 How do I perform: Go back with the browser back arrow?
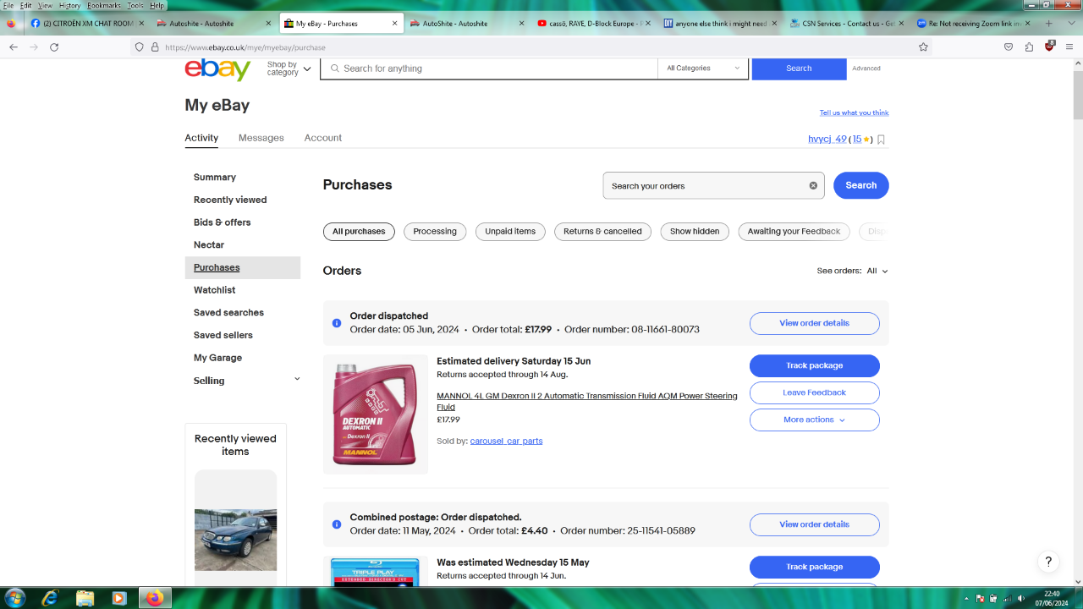[x=13, y=47]
